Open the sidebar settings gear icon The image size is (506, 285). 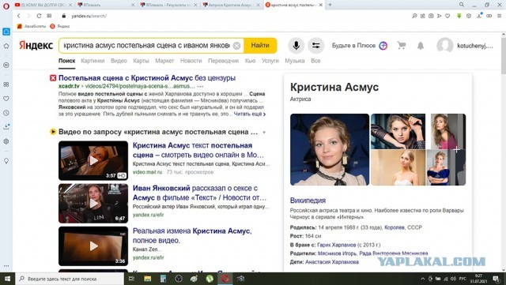tap(6, 141)
